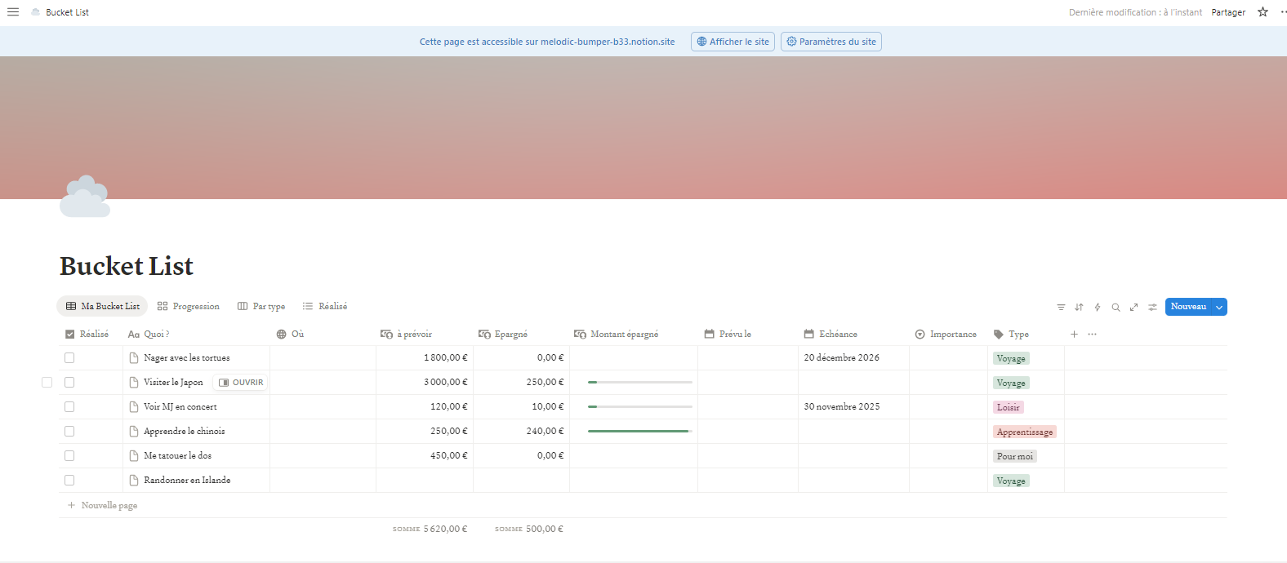Open the sidebar hamburger menu

[13, 12]
